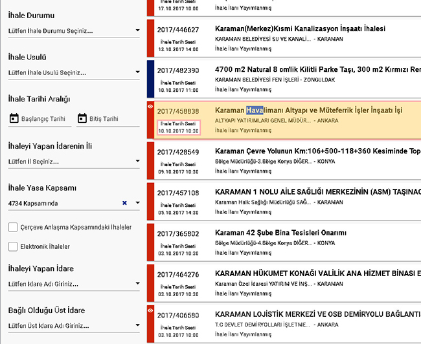Screen dimensions: 421x344
Task: Select tender number 2017/428549
Action: pos(177,152)
